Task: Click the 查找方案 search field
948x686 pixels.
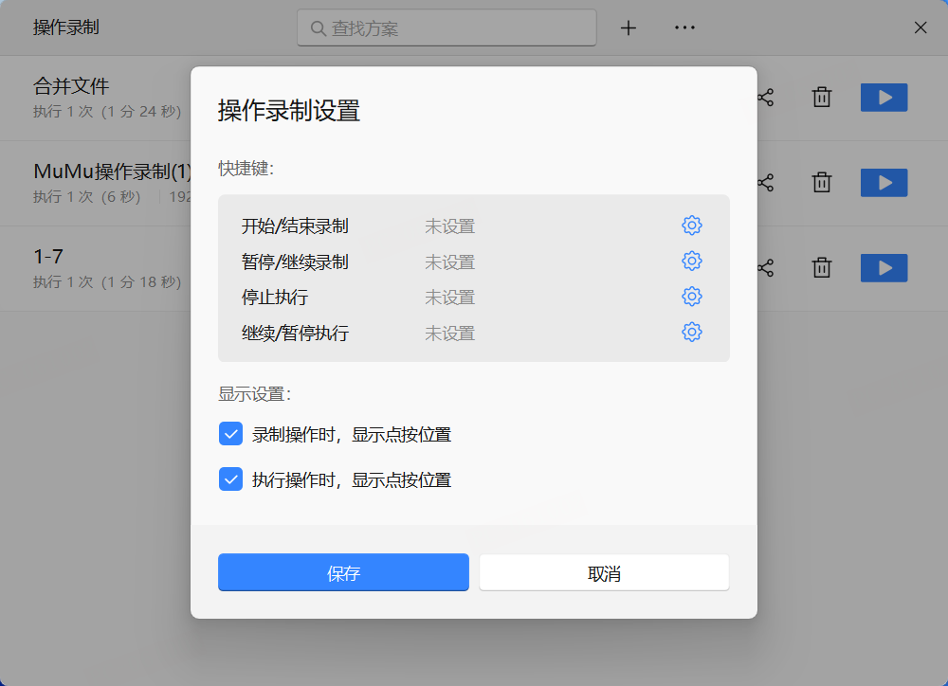Action: [x=455, y=28]
